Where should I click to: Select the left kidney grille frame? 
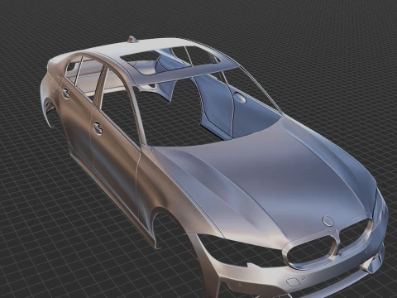click(x=310, y=252)
